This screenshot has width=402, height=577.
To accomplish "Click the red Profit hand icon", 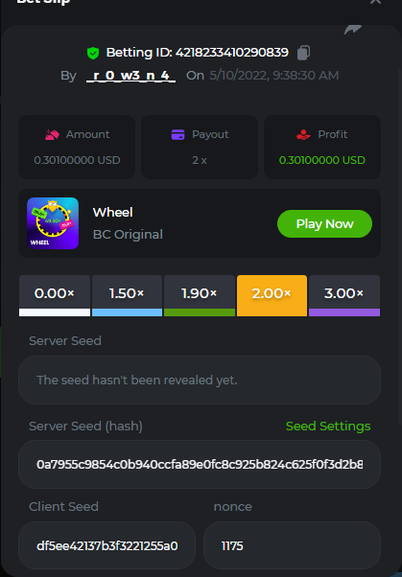I will 303,135.
